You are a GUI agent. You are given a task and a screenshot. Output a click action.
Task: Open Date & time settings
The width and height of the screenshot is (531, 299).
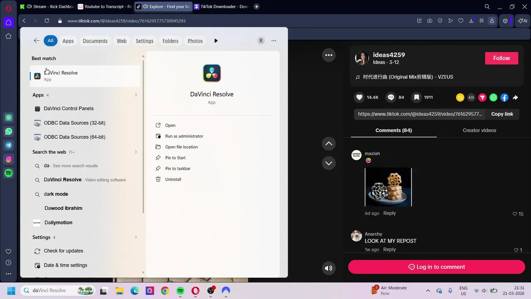tap(85, 265)
